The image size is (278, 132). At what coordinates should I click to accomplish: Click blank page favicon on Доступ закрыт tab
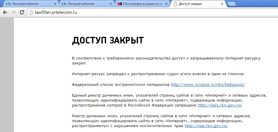coord(175,4)
